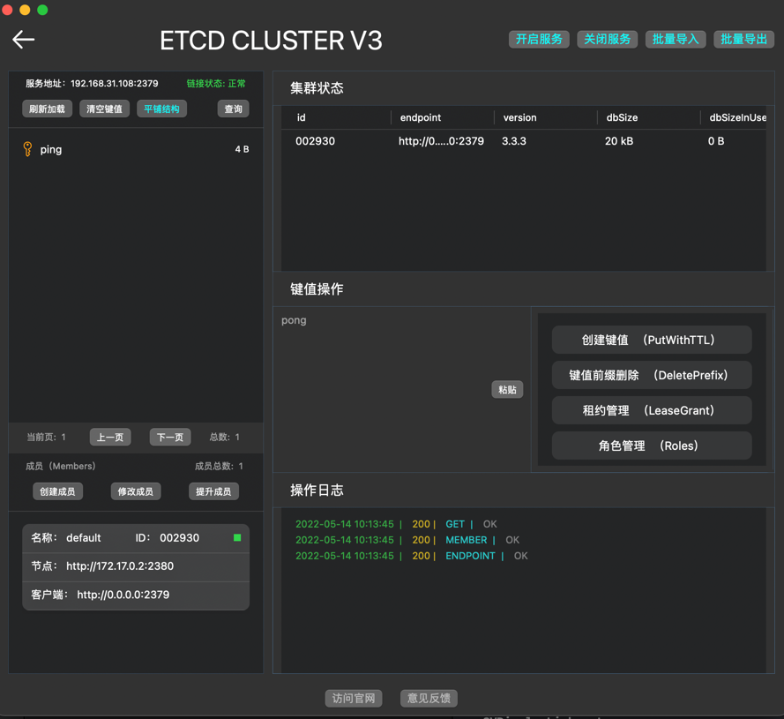Click 关闭服务 to stop the service
The image size is (784, 719).
point(607,39)
